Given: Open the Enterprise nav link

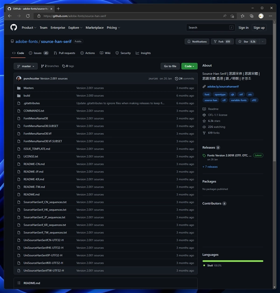Looking at the screenshot, I should [x=58, y=28].
